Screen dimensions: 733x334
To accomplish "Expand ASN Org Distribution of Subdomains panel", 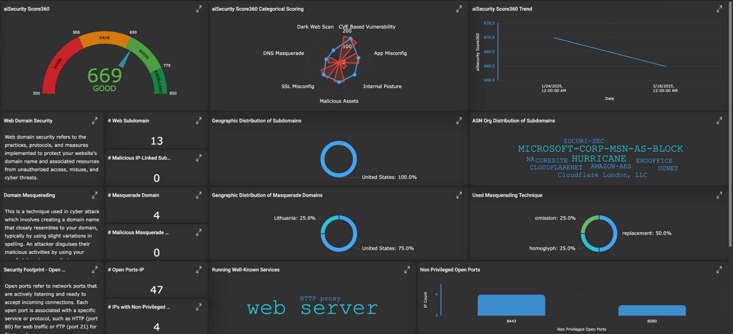I will 719,120.
